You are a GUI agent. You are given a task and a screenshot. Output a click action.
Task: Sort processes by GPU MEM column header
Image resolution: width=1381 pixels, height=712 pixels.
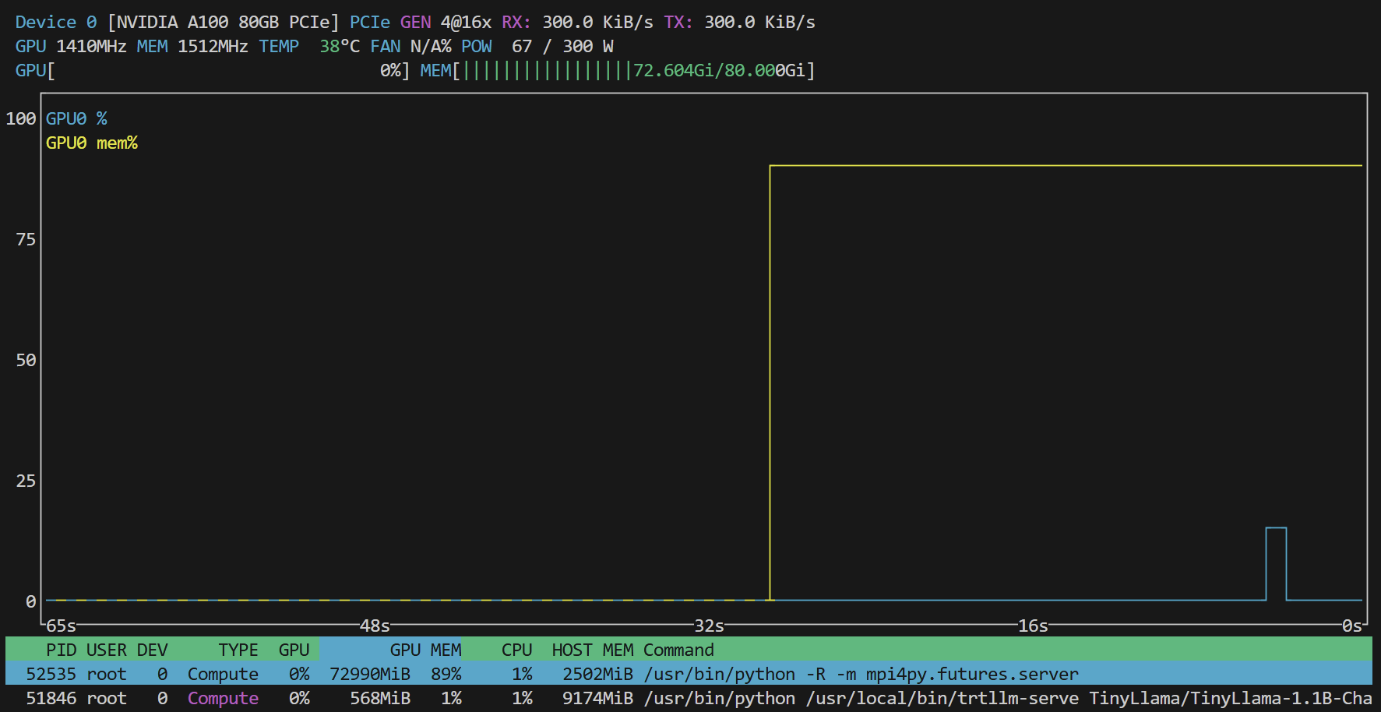tap(425, 650)
